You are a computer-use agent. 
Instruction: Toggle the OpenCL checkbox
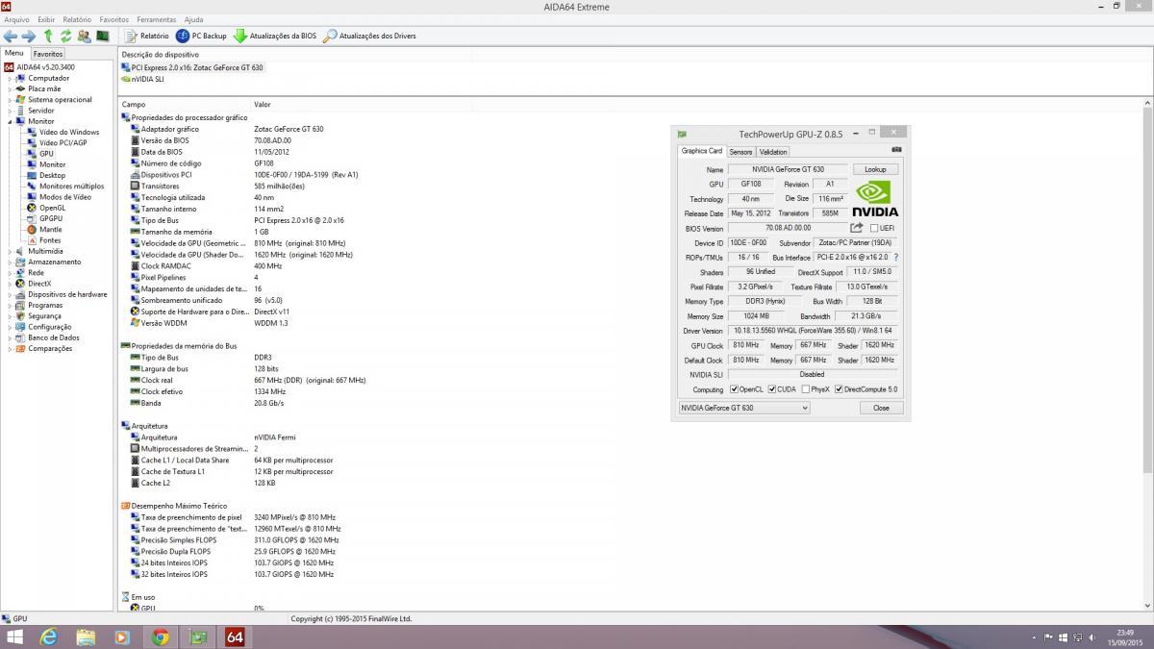[734, 389]
